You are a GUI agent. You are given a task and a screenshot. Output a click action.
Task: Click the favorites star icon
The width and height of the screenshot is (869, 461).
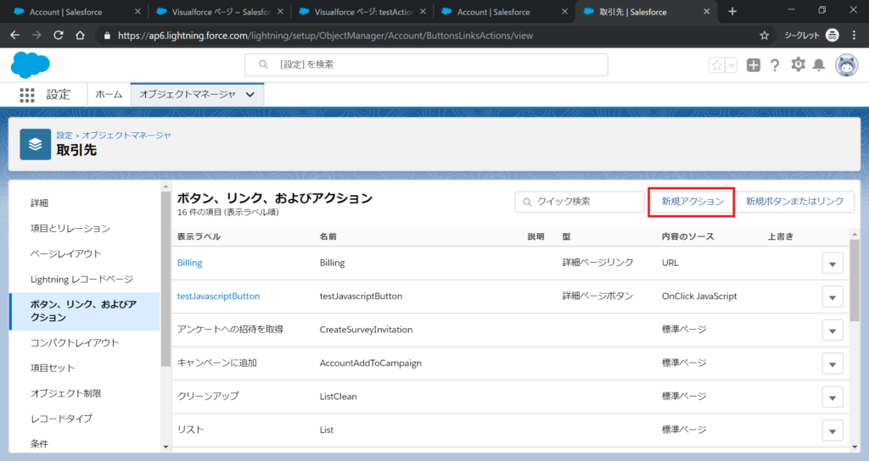(x=717, y=65)
